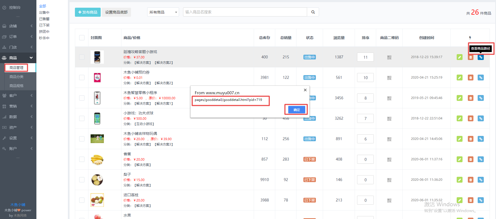This screenshot has height=219, width=496.
Task: Check the box for 香蕉
Action: coord(82,159)
